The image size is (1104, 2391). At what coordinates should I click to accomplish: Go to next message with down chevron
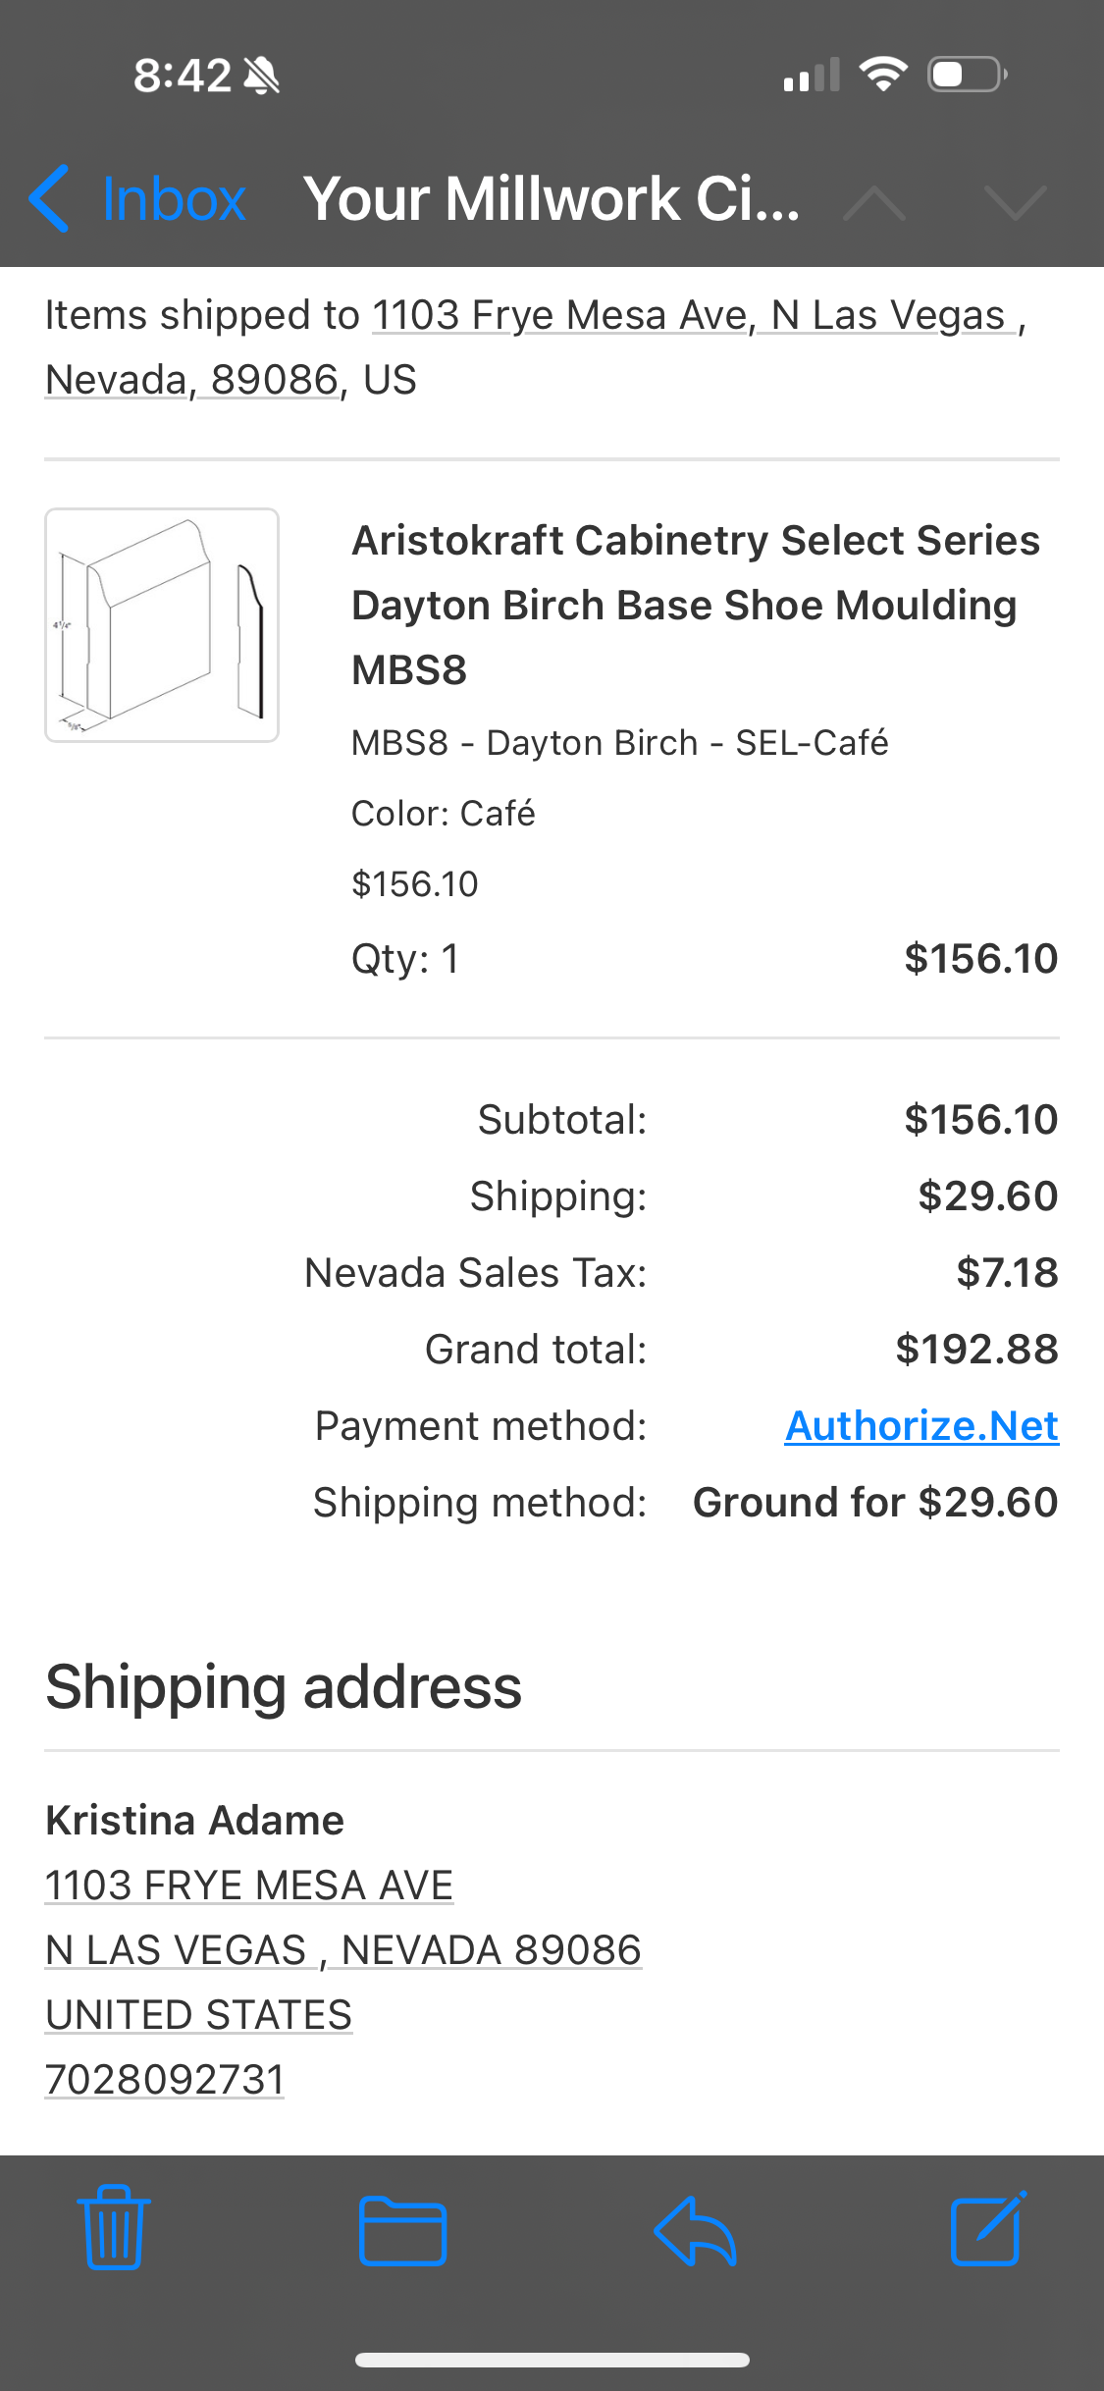point(1015,202)
